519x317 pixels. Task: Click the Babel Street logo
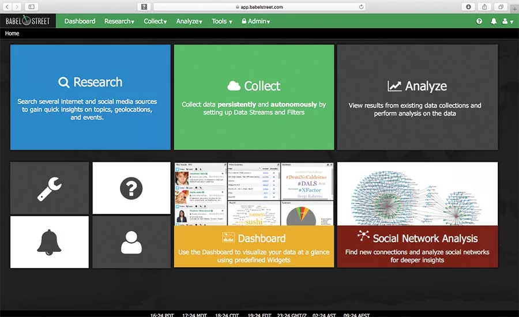pyautogui.click(x=28, y=21)
